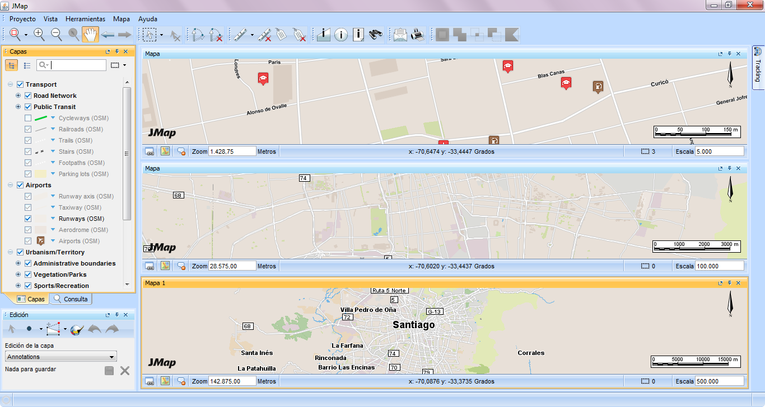Open the Proyecto menu
Image resolution: width=765 pixels, height=407 pixels.
(22, 18)
